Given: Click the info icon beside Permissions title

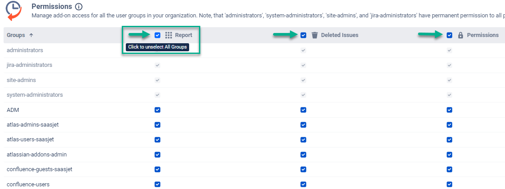Looking at the screenshot, I should point(79,7).
